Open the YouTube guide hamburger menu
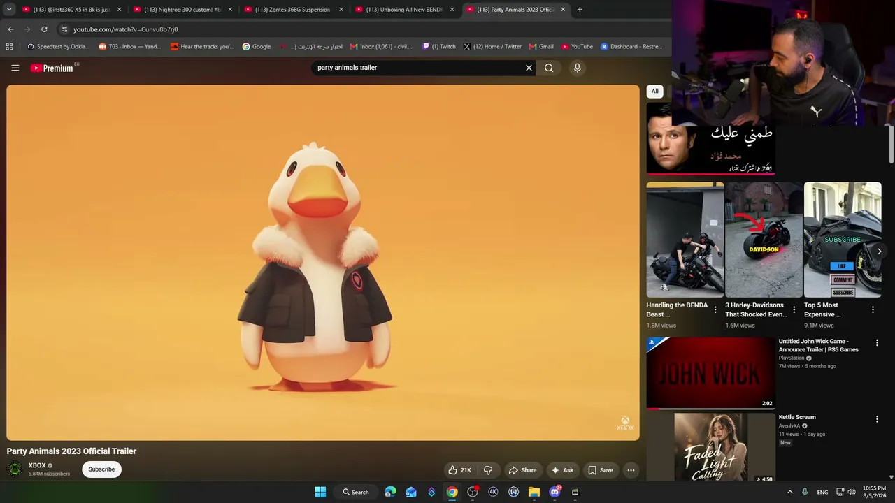895x503 pixels. [15, 68]
